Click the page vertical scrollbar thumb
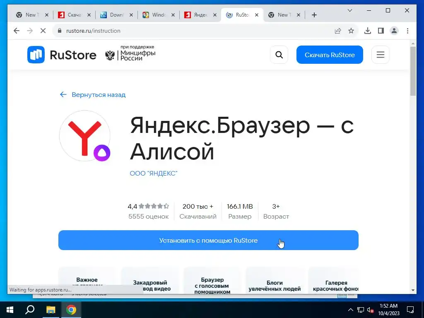The width and height of the screenshot is (424, 318). coord(413,71)
